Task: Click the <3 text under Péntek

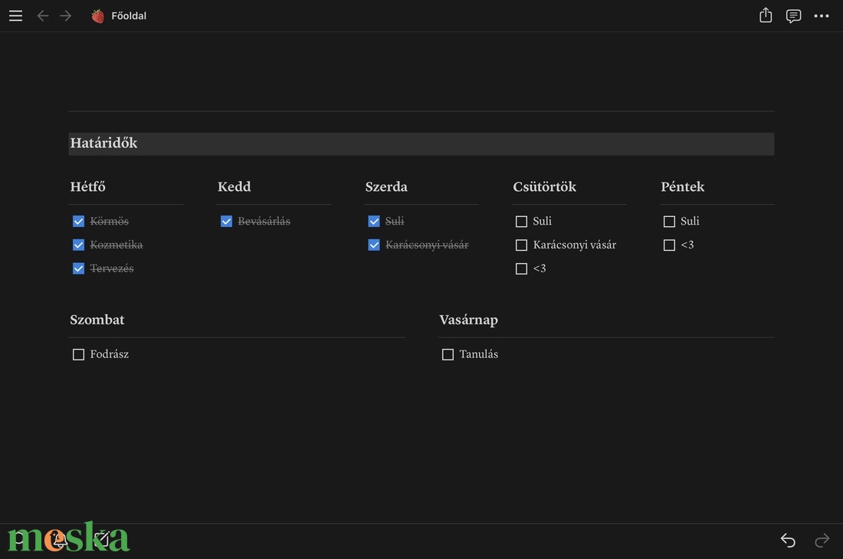Action: pyautogui.click(x=687, y=245)
